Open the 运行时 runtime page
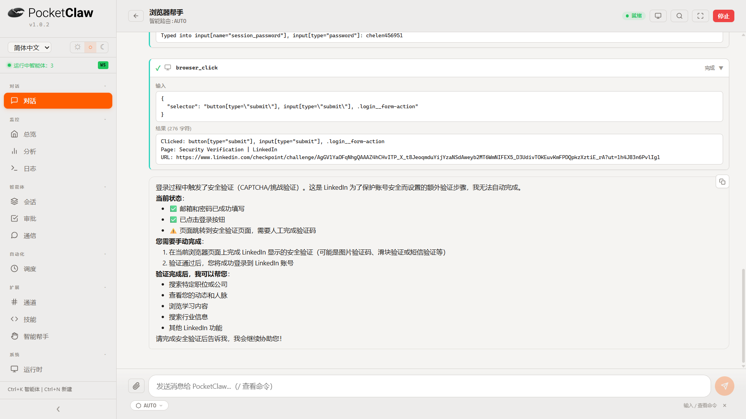 tap(58, 369)
